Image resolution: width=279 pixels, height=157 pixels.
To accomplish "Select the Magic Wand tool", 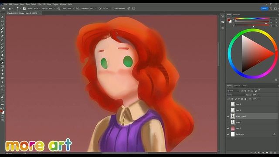I will [2, 28].
